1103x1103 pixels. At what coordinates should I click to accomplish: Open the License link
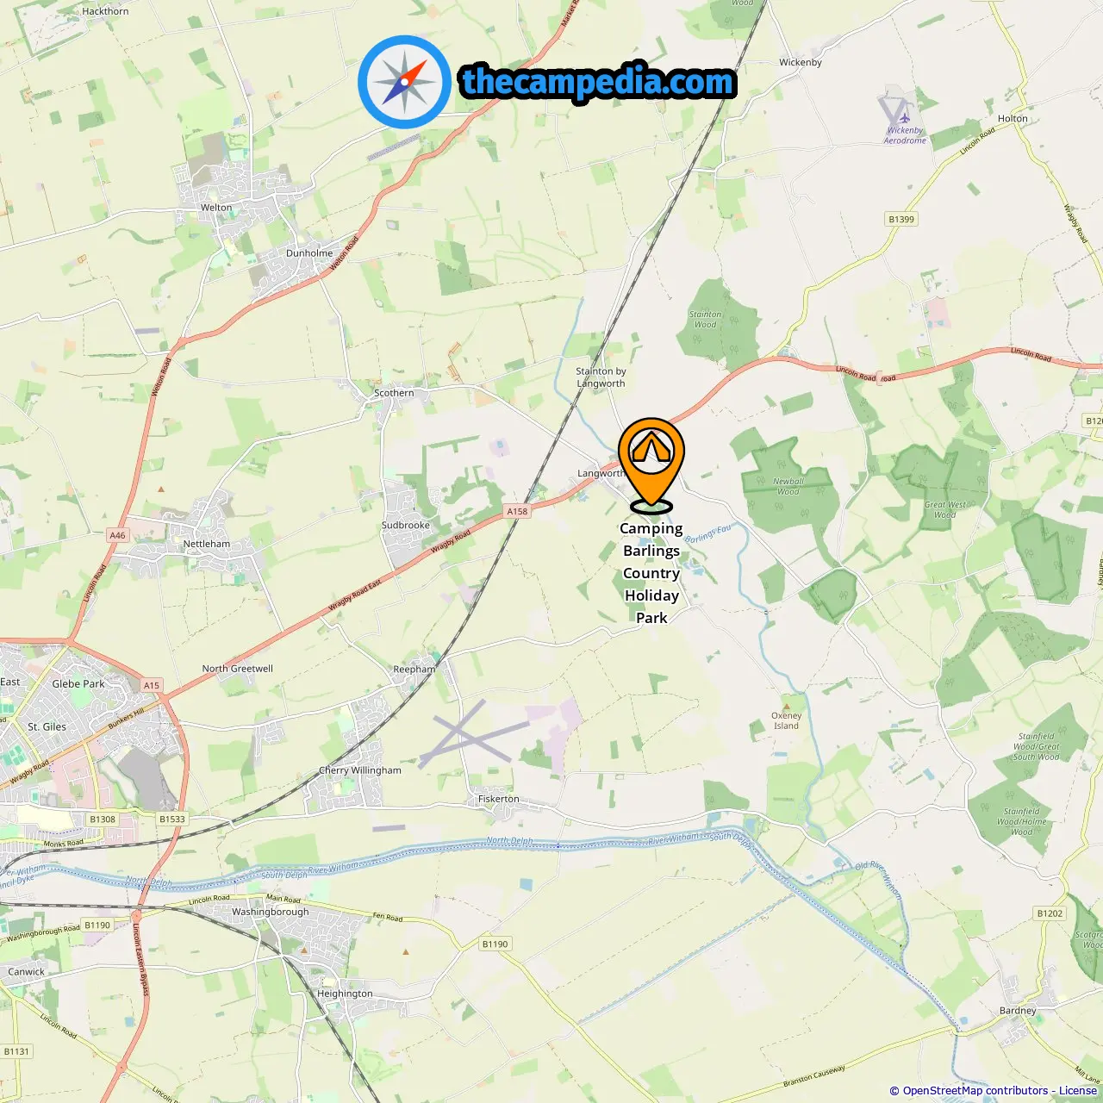pyautogui.click(x=1078, y=1091)
